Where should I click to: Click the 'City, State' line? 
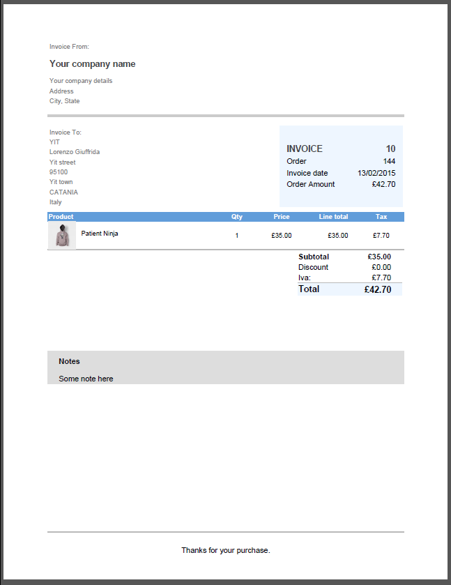(64, 100)
